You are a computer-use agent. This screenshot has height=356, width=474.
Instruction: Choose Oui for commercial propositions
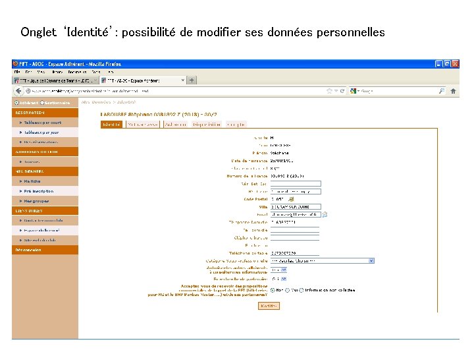[x=288, y=290]
